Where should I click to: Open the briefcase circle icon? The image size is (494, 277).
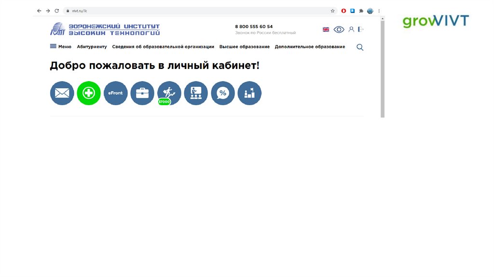142,93
